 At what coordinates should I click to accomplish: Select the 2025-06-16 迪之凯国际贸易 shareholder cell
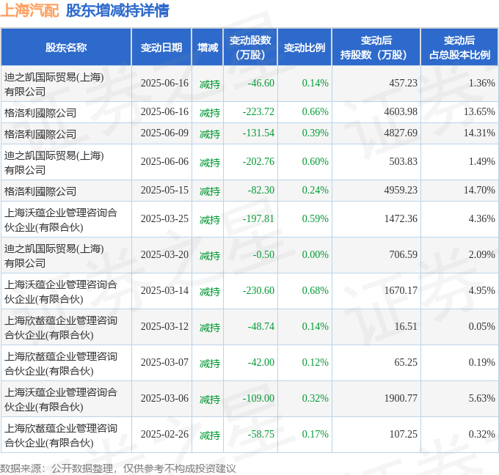[x=66, y=84]
